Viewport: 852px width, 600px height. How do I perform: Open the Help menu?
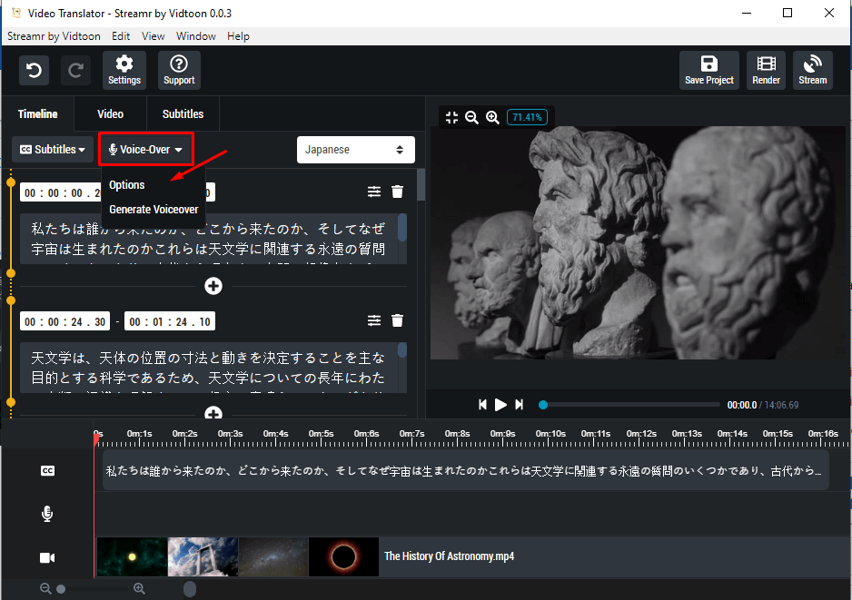click(x=238, y=36)
